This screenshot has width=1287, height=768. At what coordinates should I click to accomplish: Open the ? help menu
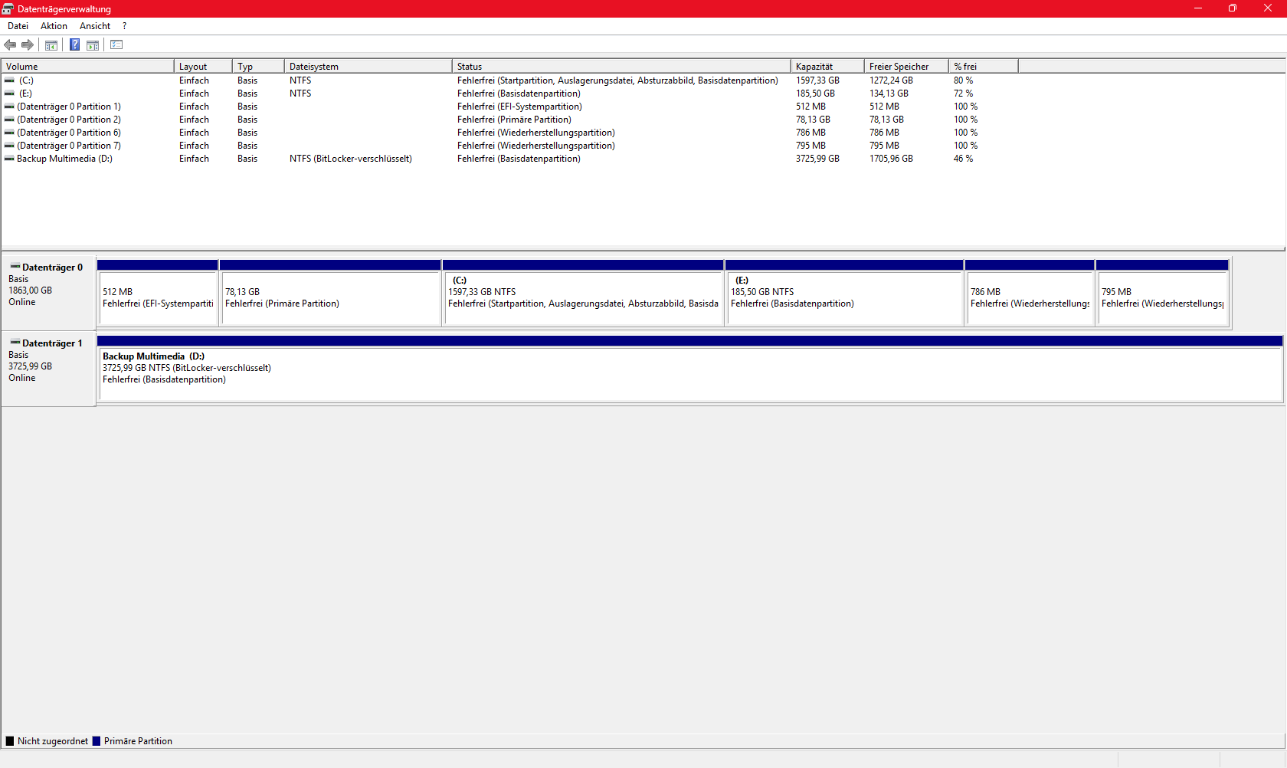point(125,26)
